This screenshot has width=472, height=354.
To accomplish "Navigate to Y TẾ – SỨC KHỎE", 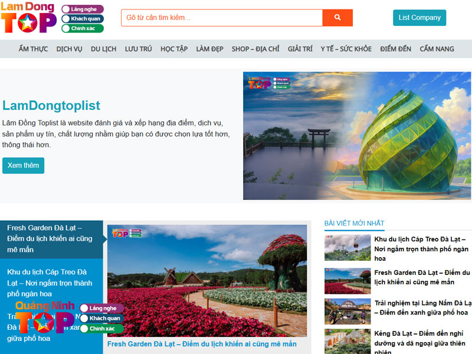I will coord(346,49).
